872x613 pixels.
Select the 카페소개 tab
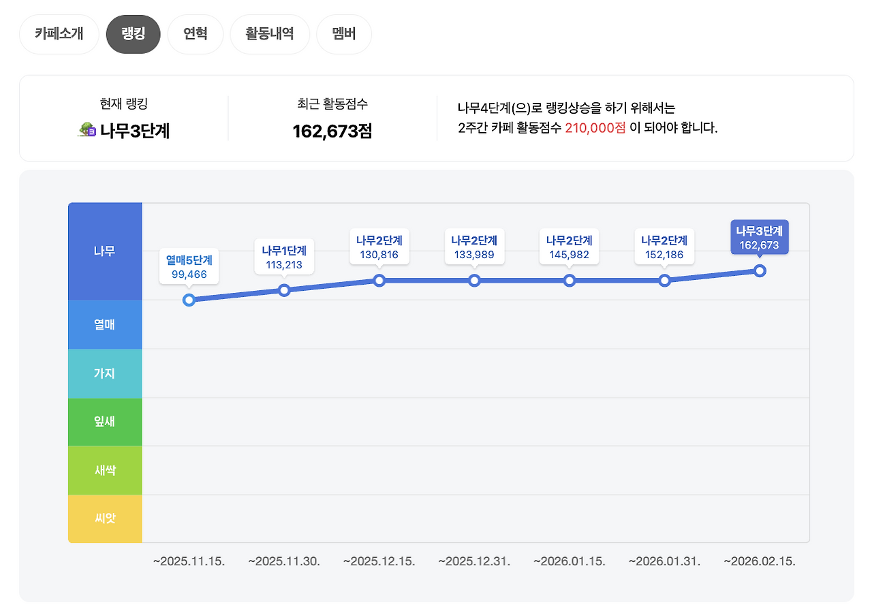tap(59, 34)
